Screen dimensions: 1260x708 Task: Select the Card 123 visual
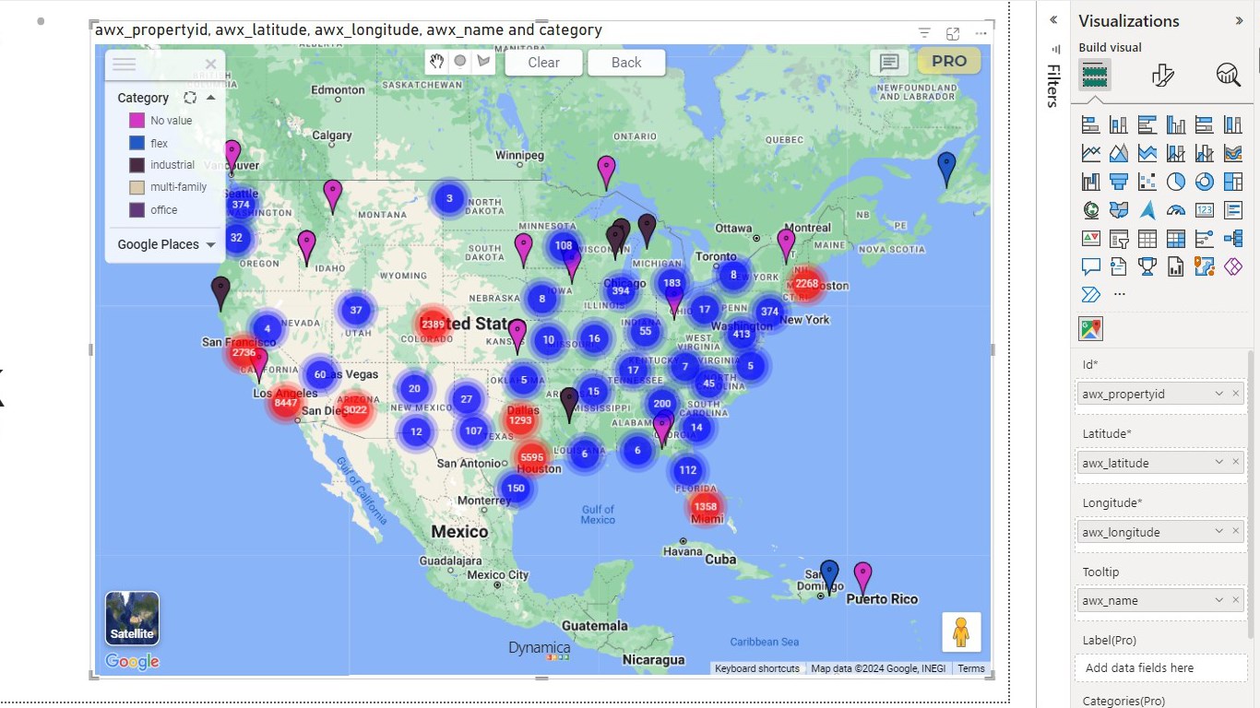click(1205, 210)
